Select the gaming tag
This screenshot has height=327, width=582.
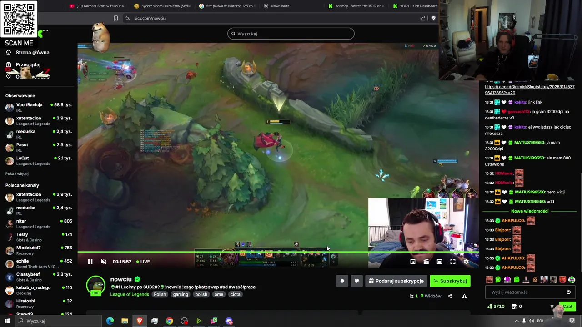click(x=180, y=294)
